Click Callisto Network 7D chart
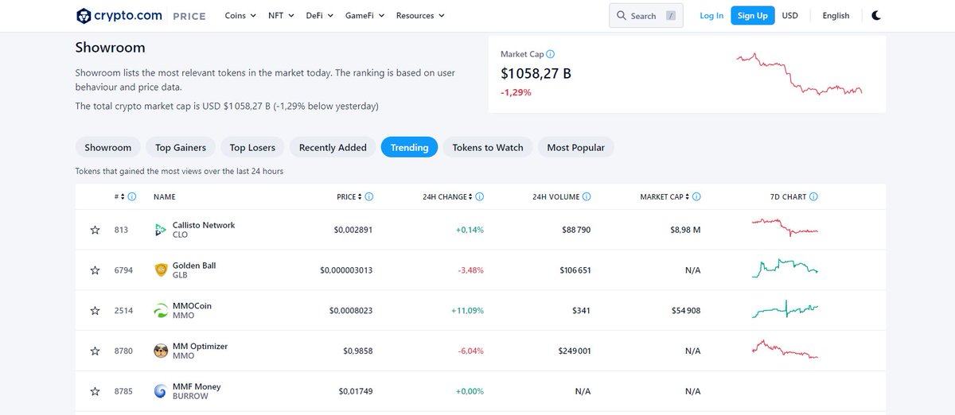This screenshot has height=415, width=955. [x=785, y=227]
